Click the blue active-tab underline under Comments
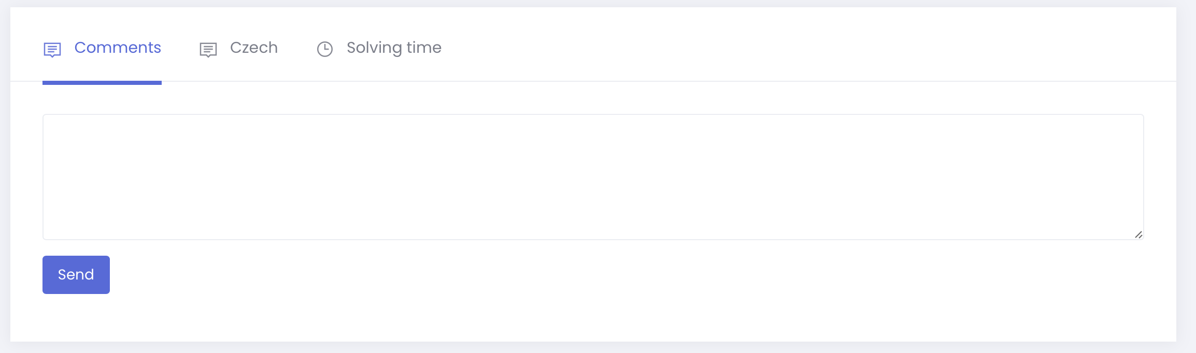1196x353 pixels. pos(102,83)
